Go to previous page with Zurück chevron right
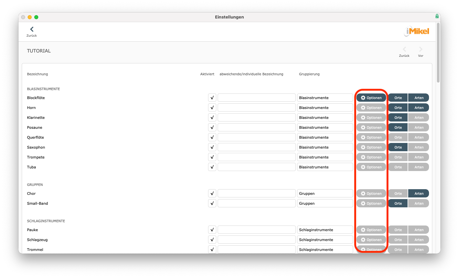The width and height of the screenshot is (459, 278). tap(404, 50)
